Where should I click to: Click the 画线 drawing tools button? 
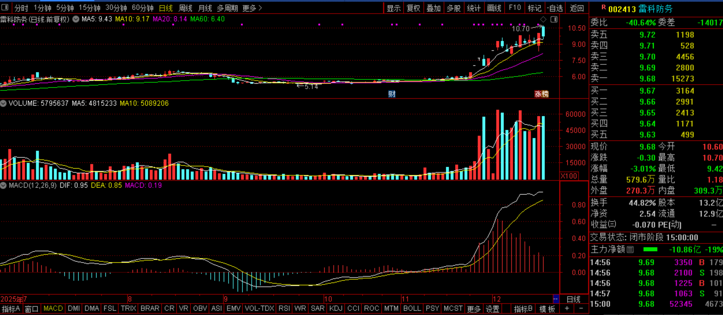(494, 8)
